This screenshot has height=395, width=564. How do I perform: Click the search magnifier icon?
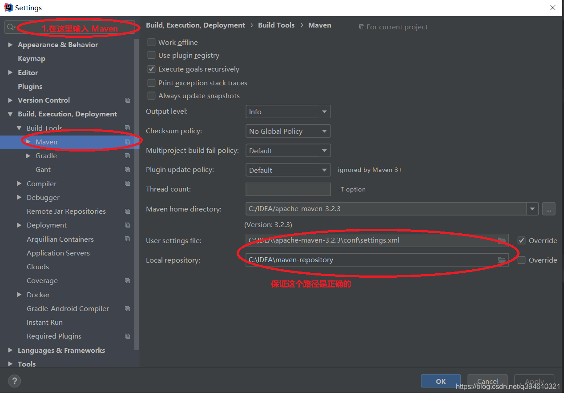click(x=11, y=27)
